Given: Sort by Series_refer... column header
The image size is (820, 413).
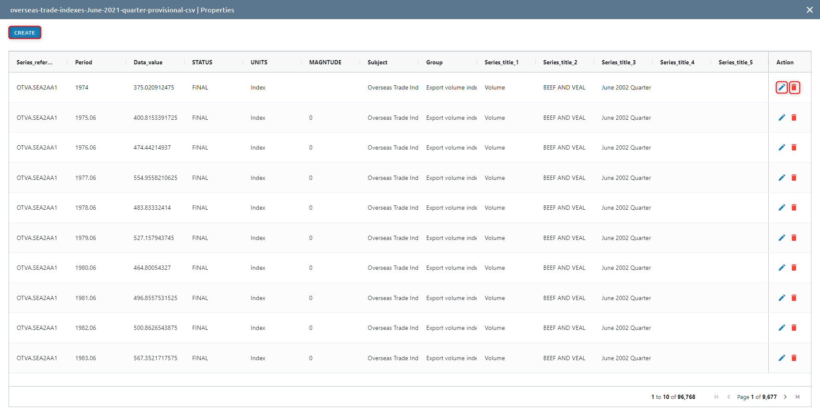Looking at the screenshot, I should point(35,62).
